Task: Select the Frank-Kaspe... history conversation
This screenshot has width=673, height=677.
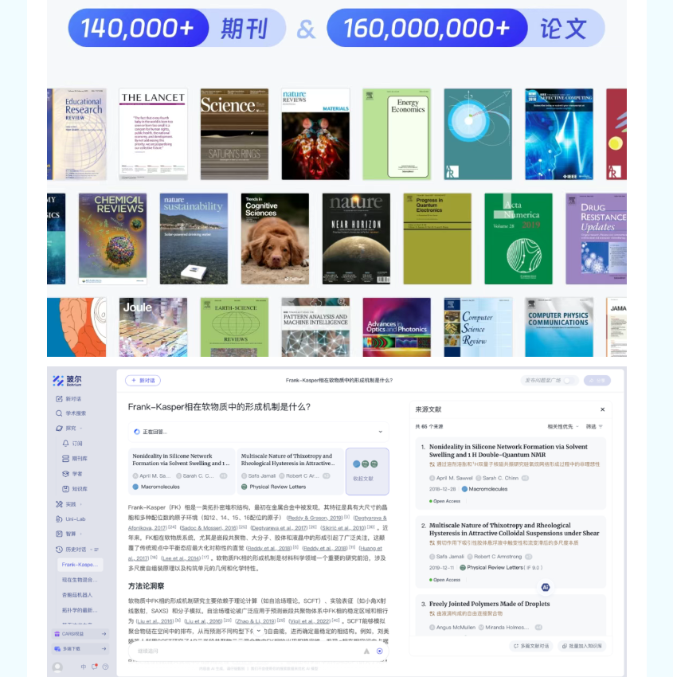Action: click(x=80, y=564)
